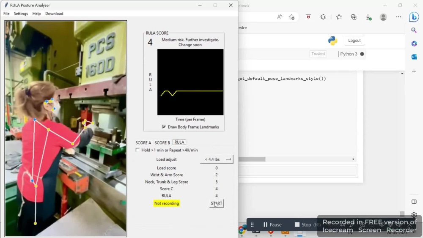Click the recorder toolbar drag handle

click(x=252, y=224)
